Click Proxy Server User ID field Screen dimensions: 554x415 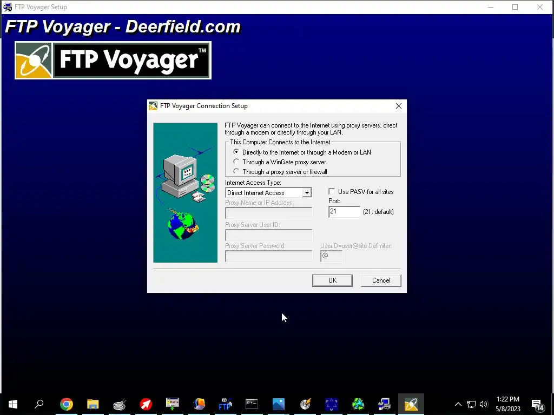[268, 235]
